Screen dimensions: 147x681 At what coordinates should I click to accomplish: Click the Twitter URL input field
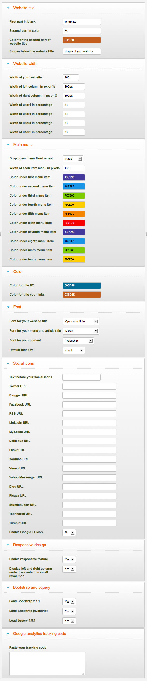click(89, 386)
